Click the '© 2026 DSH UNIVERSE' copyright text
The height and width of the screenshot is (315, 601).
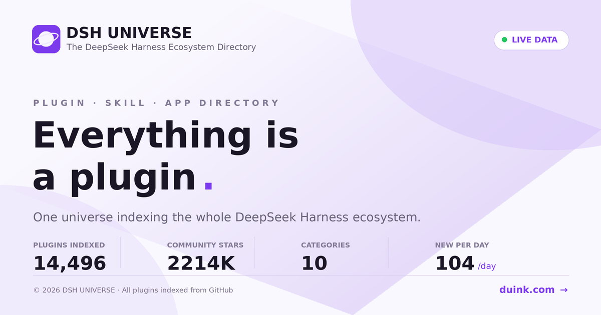[x=133, y=290]
